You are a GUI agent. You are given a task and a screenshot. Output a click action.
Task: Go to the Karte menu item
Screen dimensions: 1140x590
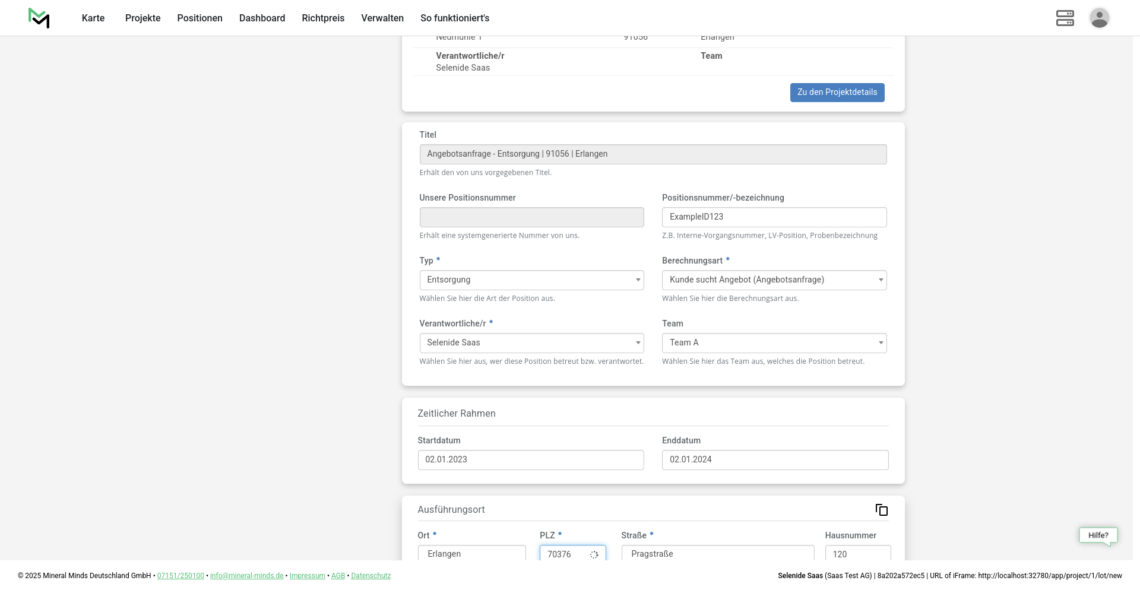click(93, 18)
